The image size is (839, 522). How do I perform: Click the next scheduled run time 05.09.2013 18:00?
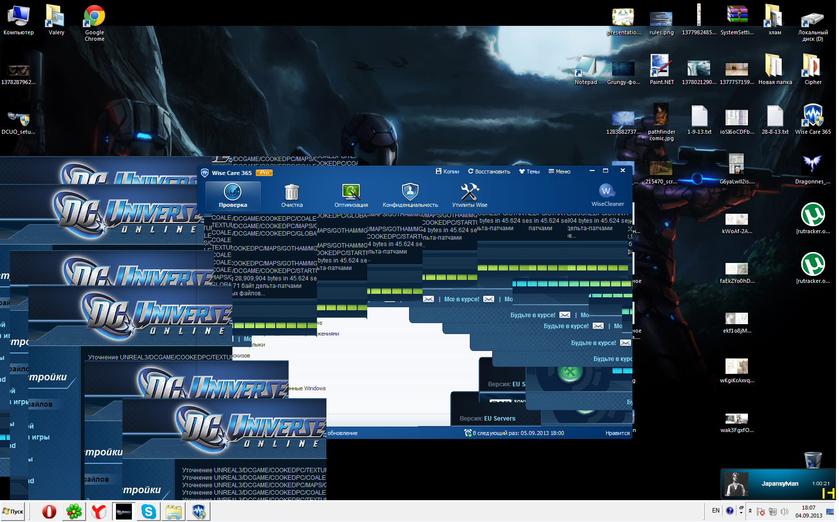pos(542,433)
